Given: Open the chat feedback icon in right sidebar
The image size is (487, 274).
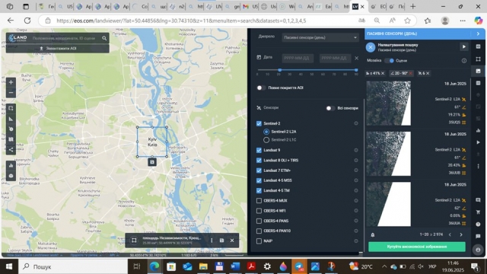Looking at the screenshot, I should pos(478,236).
